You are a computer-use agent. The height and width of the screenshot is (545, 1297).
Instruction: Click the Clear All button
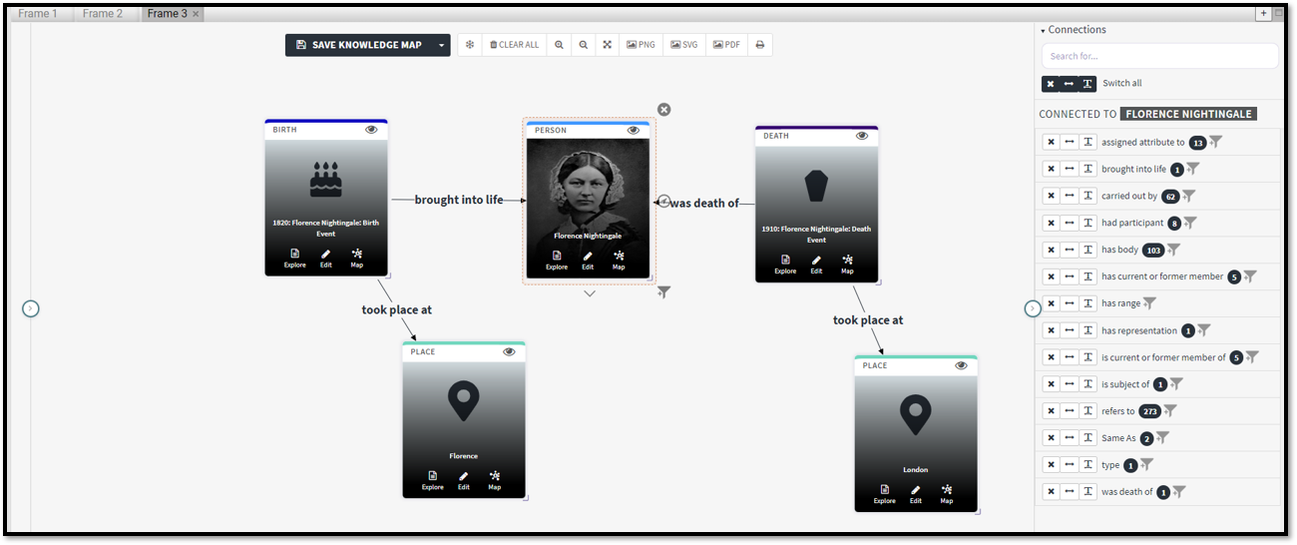(x=514, y=45)
